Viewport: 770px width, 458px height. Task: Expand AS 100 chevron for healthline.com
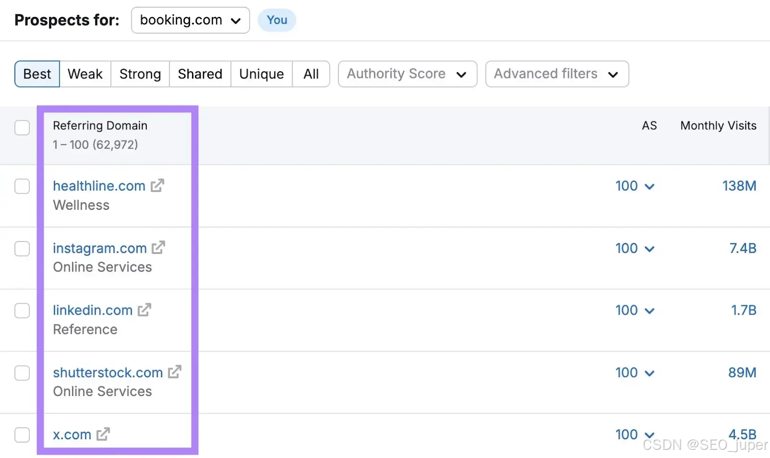649,187
